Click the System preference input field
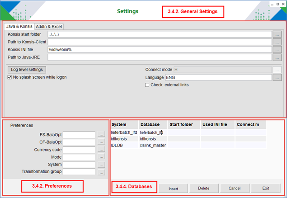 pyautogui.click(x=79, y=165)
